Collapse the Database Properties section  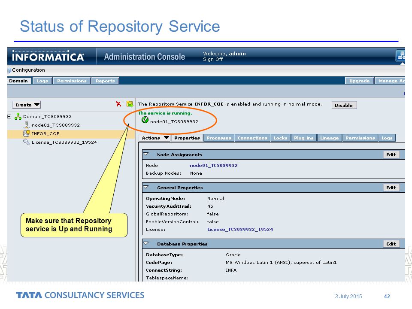[146, 244]
